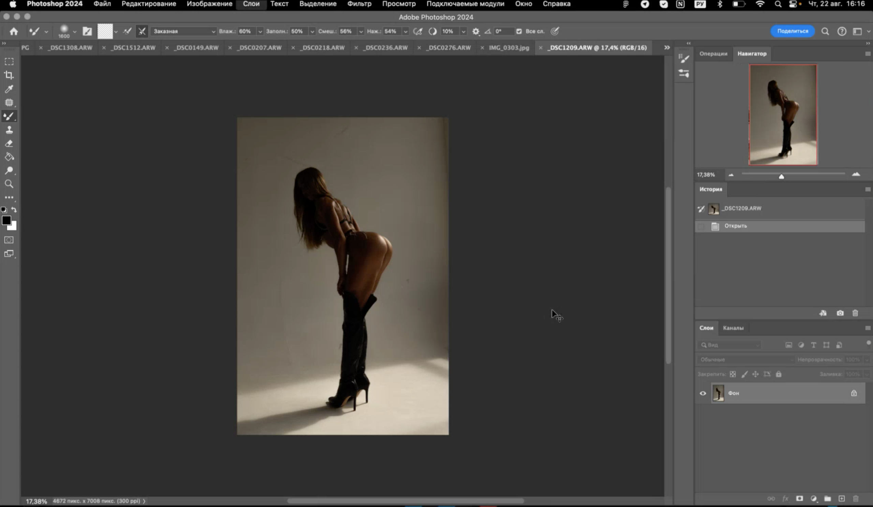The image size is (873, 507).
Task: Open the Filter menu
Action: tap(359, 4)
